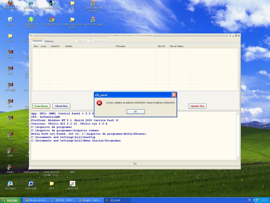Open Launch JAF Logger icon
Viewport: 270px width, 203px height.
[x=93, y=21]
